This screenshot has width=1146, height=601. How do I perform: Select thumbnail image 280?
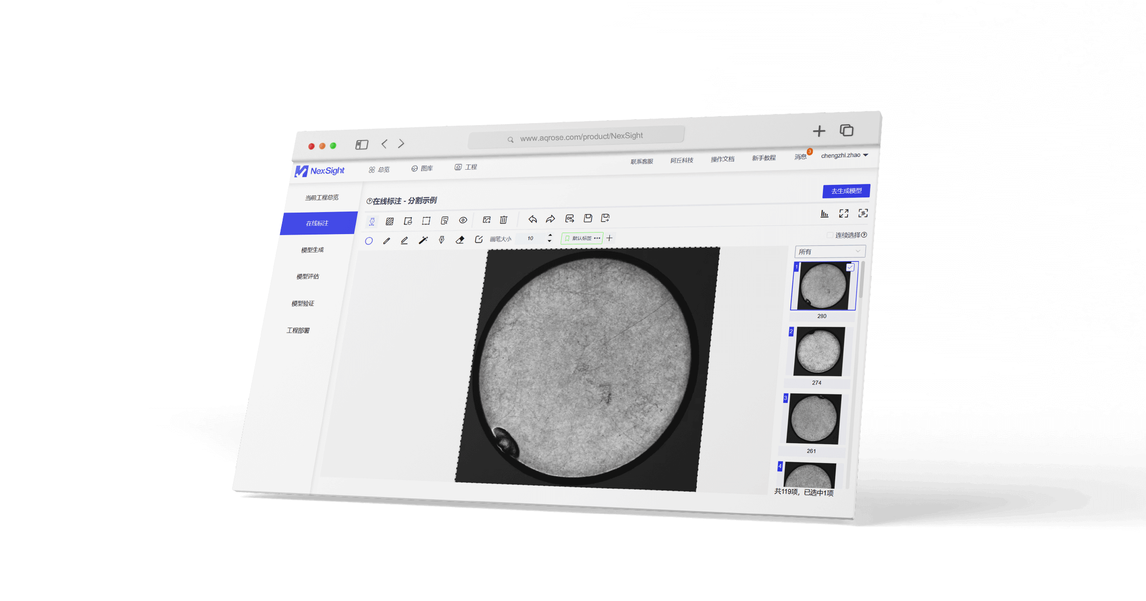pos(823,286)
